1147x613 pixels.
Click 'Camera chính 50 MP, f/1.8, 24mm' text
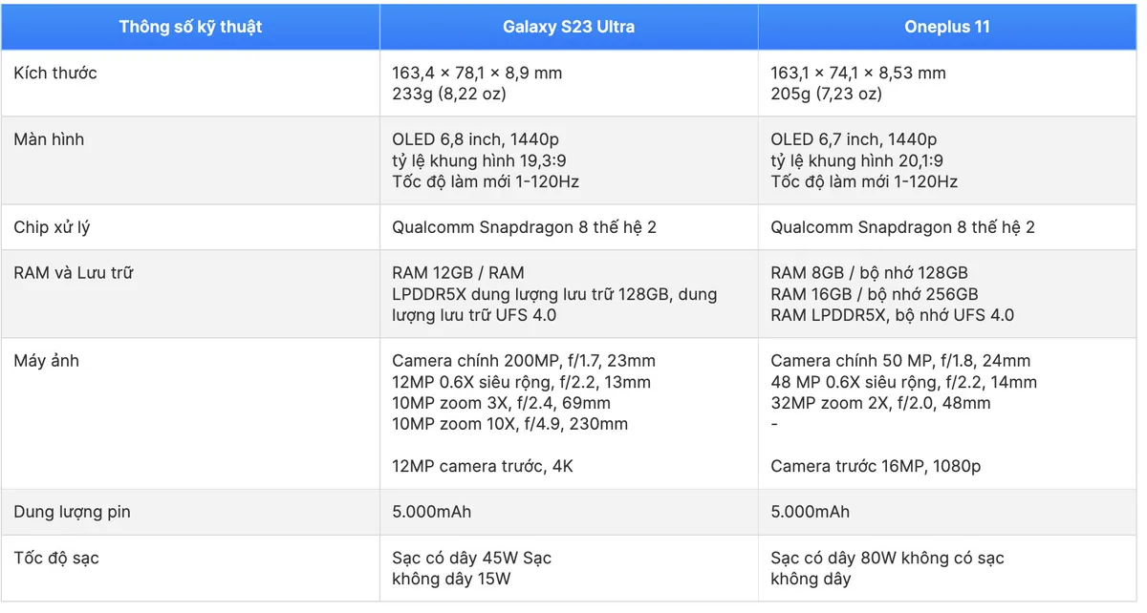click(900, 361)
